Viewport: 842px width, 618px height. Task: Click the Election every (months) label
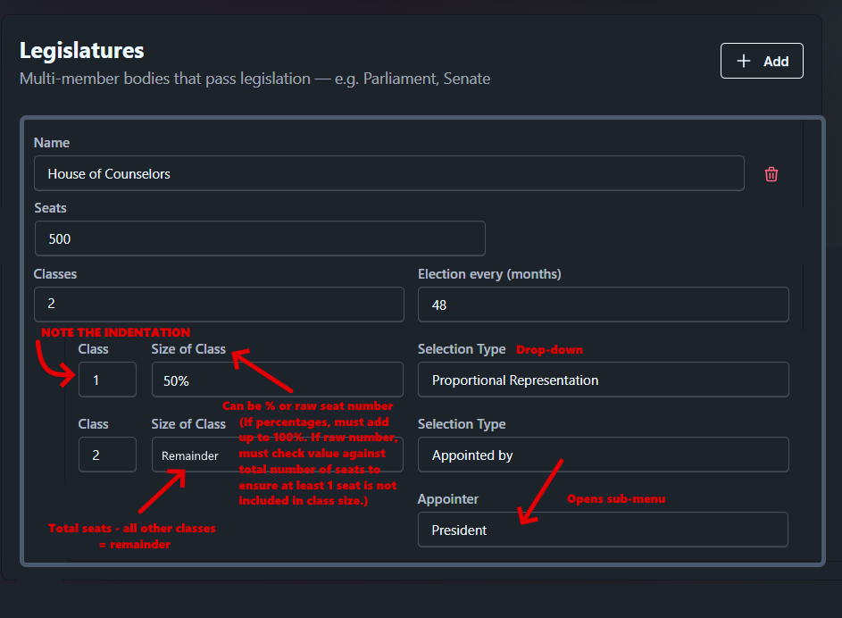pos(489,274)
